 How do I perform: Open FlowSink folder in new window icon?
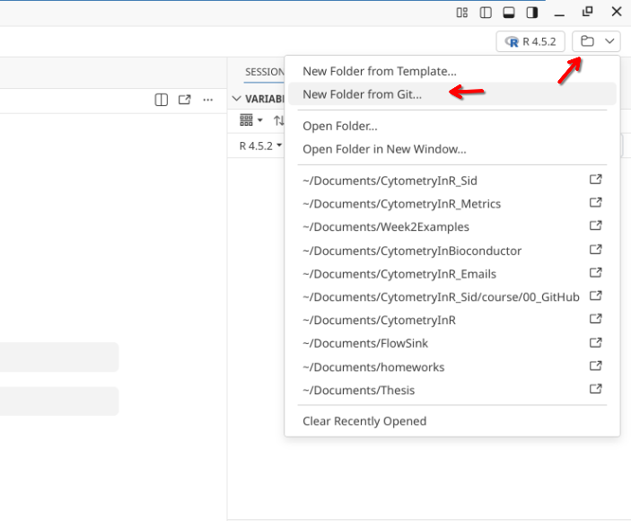tap(595, 343)
